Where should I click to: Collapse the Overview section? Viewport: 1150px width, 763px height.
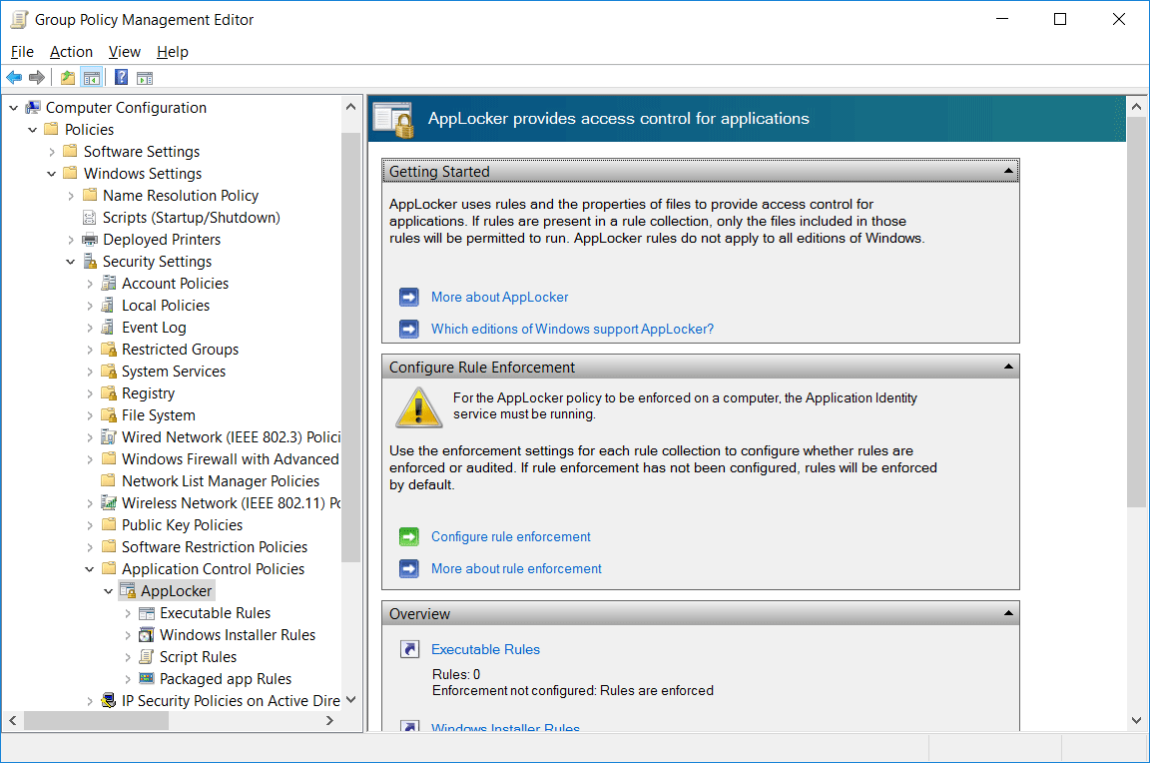point(1008,613)
